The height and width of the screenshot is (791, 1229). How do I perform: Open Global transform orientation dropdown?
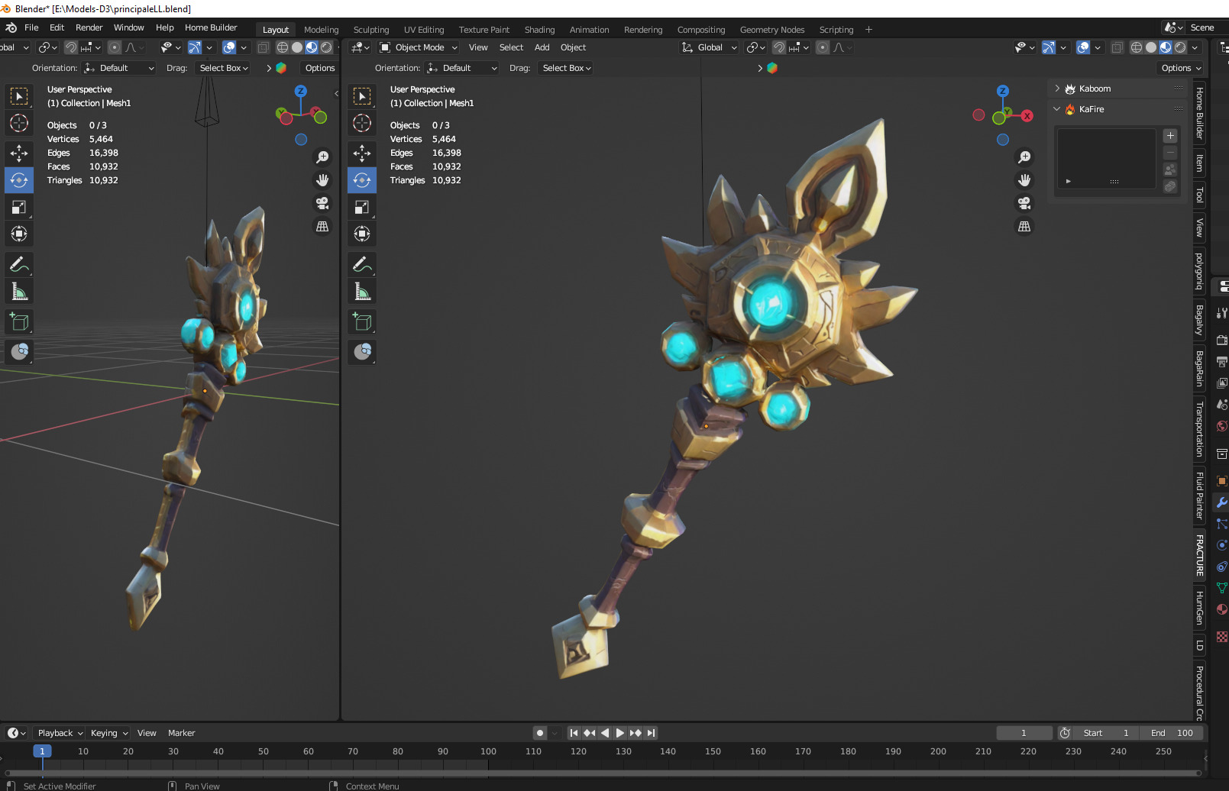click(x=710, y=47)
